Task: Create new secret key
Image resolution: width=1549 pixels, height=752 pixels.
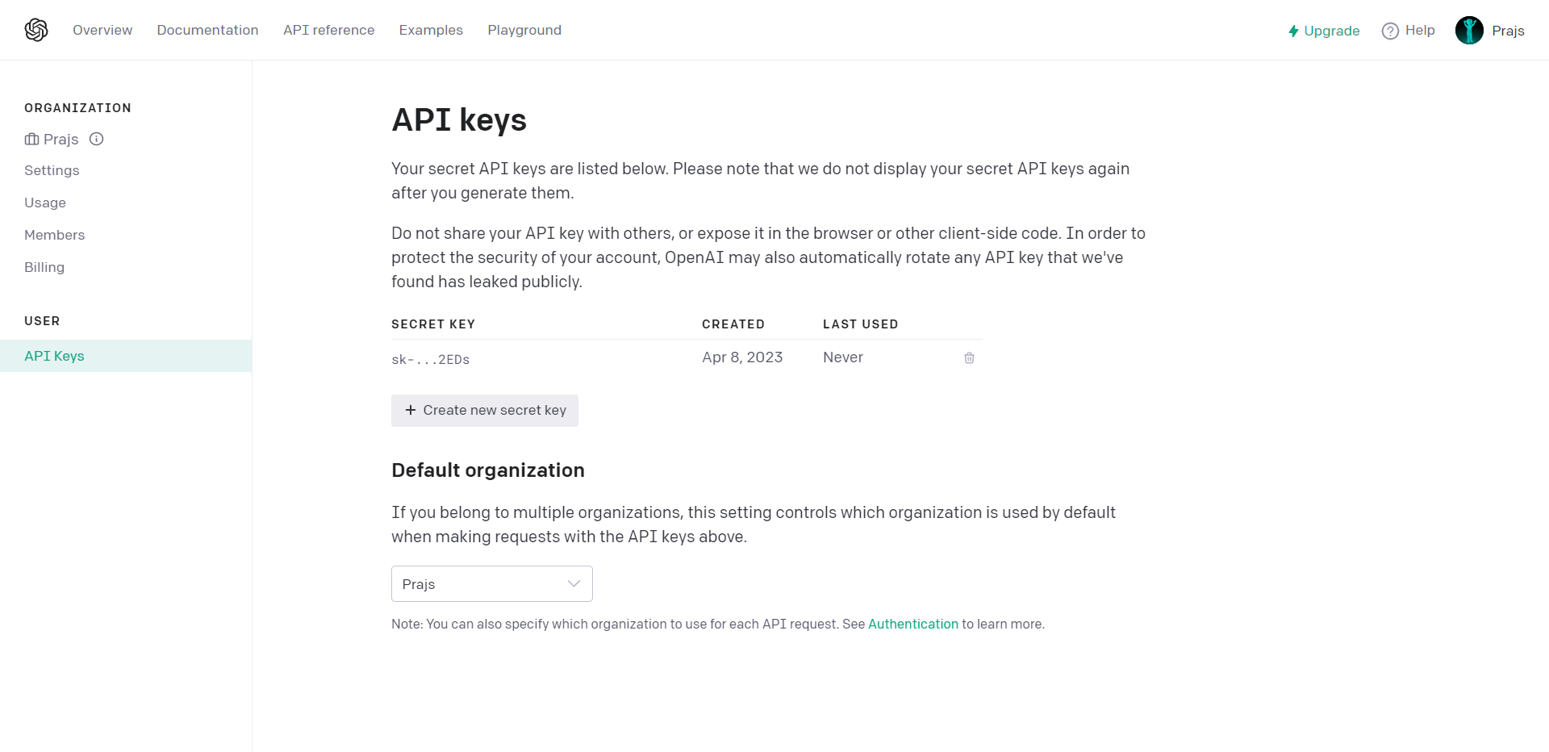Action: 485,411
